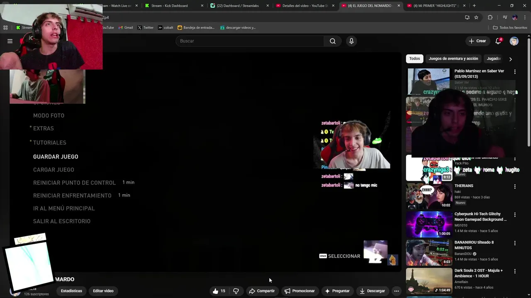The width and height of the screenshot is (531, 298).
Task: Open the Chrome extensions puzzle icon
Action: (x=490, y=17)
